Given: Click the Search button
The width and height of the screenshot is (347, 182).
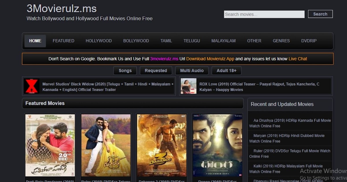Looking at the screenshot, I should pyautogui.click(x=320, y=14).
